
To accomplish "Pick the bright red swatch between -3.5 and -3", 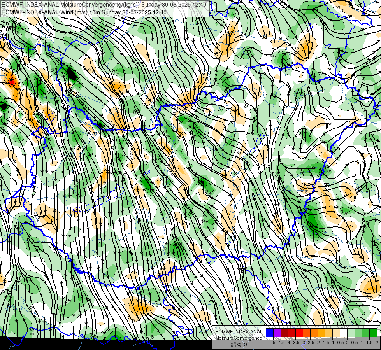I will click(x=299, y=332).
